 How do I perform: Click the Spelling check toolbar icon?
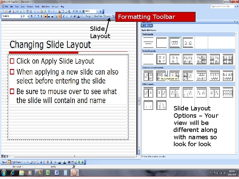[x=28, y=11]
